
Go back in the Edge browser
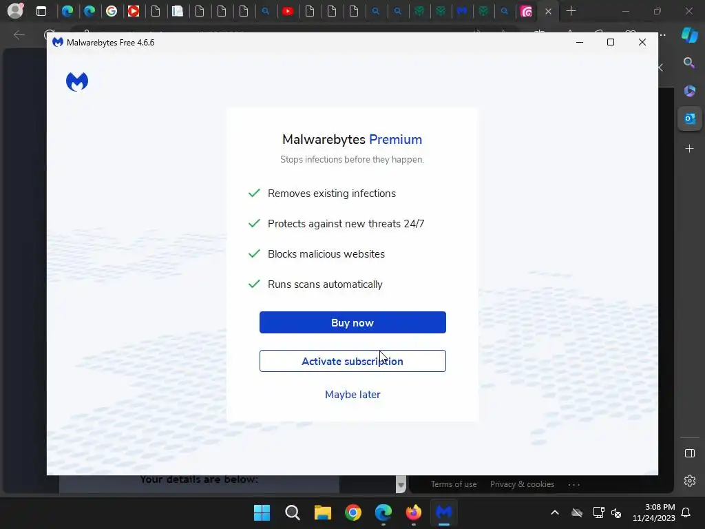tap(19, 34)
